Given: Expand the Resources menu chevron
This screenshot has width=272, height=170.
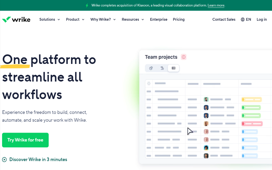Looking at the screenshot, I should [x=143, y=20].
